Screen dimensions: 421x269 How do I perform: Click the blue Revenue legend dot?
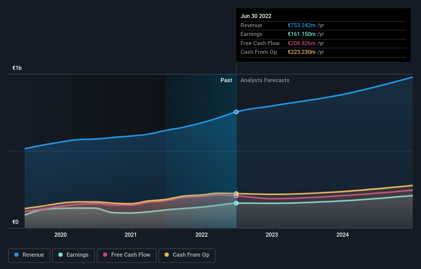coord(16,255)
